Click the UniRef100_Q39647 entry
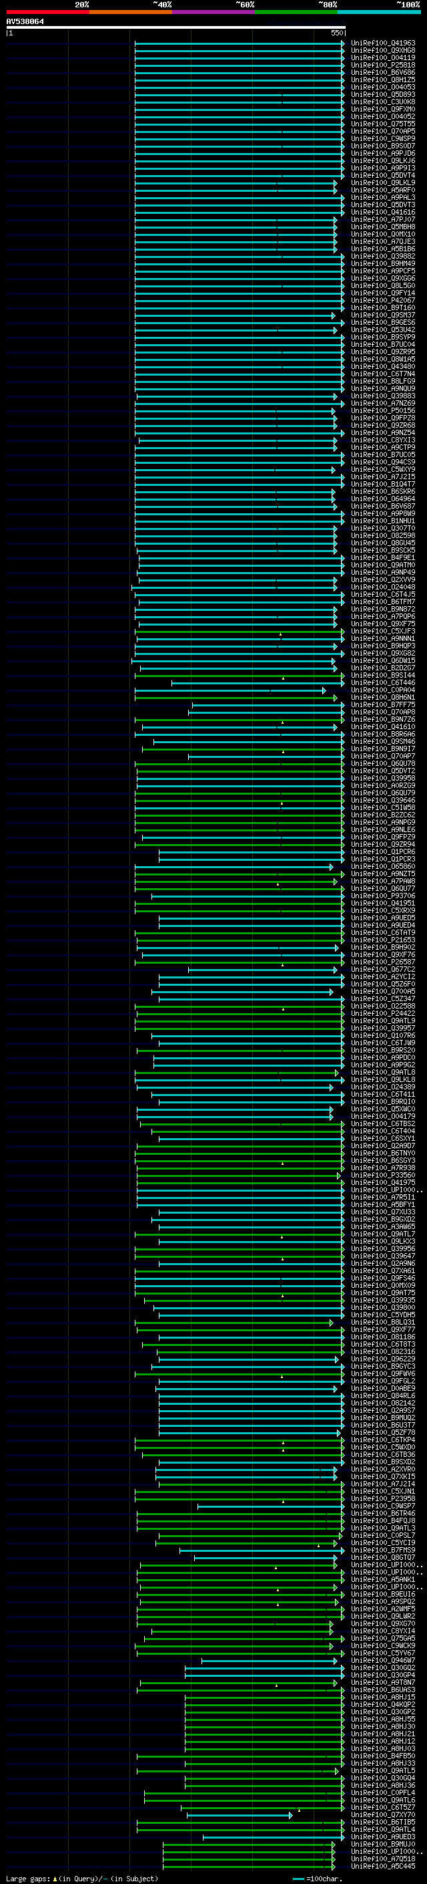 (x=383, y=1256)
